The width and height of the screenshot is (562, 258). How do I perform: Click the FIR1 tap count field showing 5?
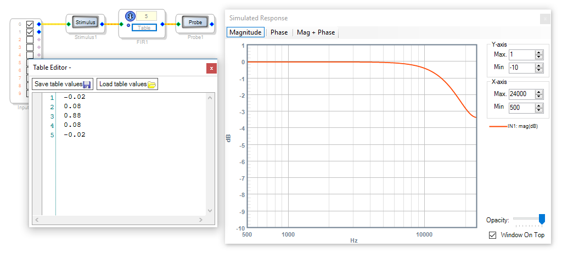point(146,16)
